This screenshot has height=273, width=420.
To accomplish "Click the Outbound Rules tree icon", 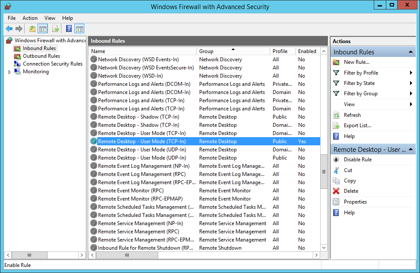I will (x=17, y=56).
